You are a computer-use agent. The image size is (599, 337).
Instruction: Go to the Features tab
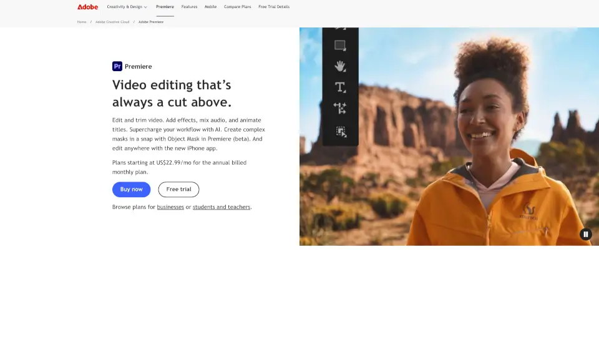tap(190, 7)
